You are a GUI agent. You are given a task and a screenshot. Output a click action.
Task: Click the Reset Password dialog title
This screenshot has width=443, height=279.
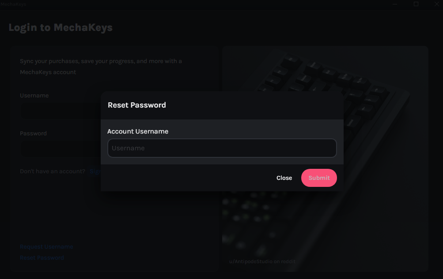click(x=136, y=105)
